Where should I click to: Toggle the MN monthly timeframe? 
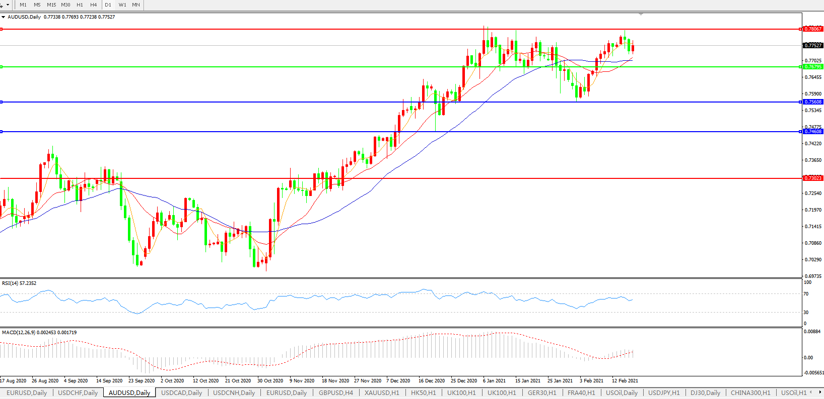coord(136,5)
